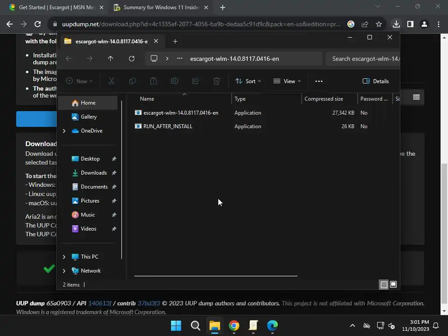This screenshot has height=336, width=448.
Task: Switch to Summary for Windows 11 Insider tab
Action: (161, 7)
